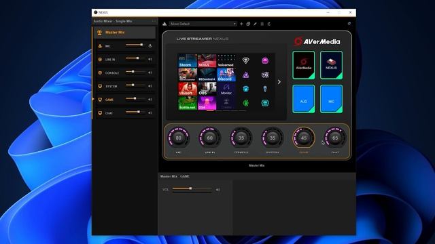Image resolution: width=435 pixels, height=244 pixels.
Task: Go to next page with the right chevron
Action: [279, 82]
